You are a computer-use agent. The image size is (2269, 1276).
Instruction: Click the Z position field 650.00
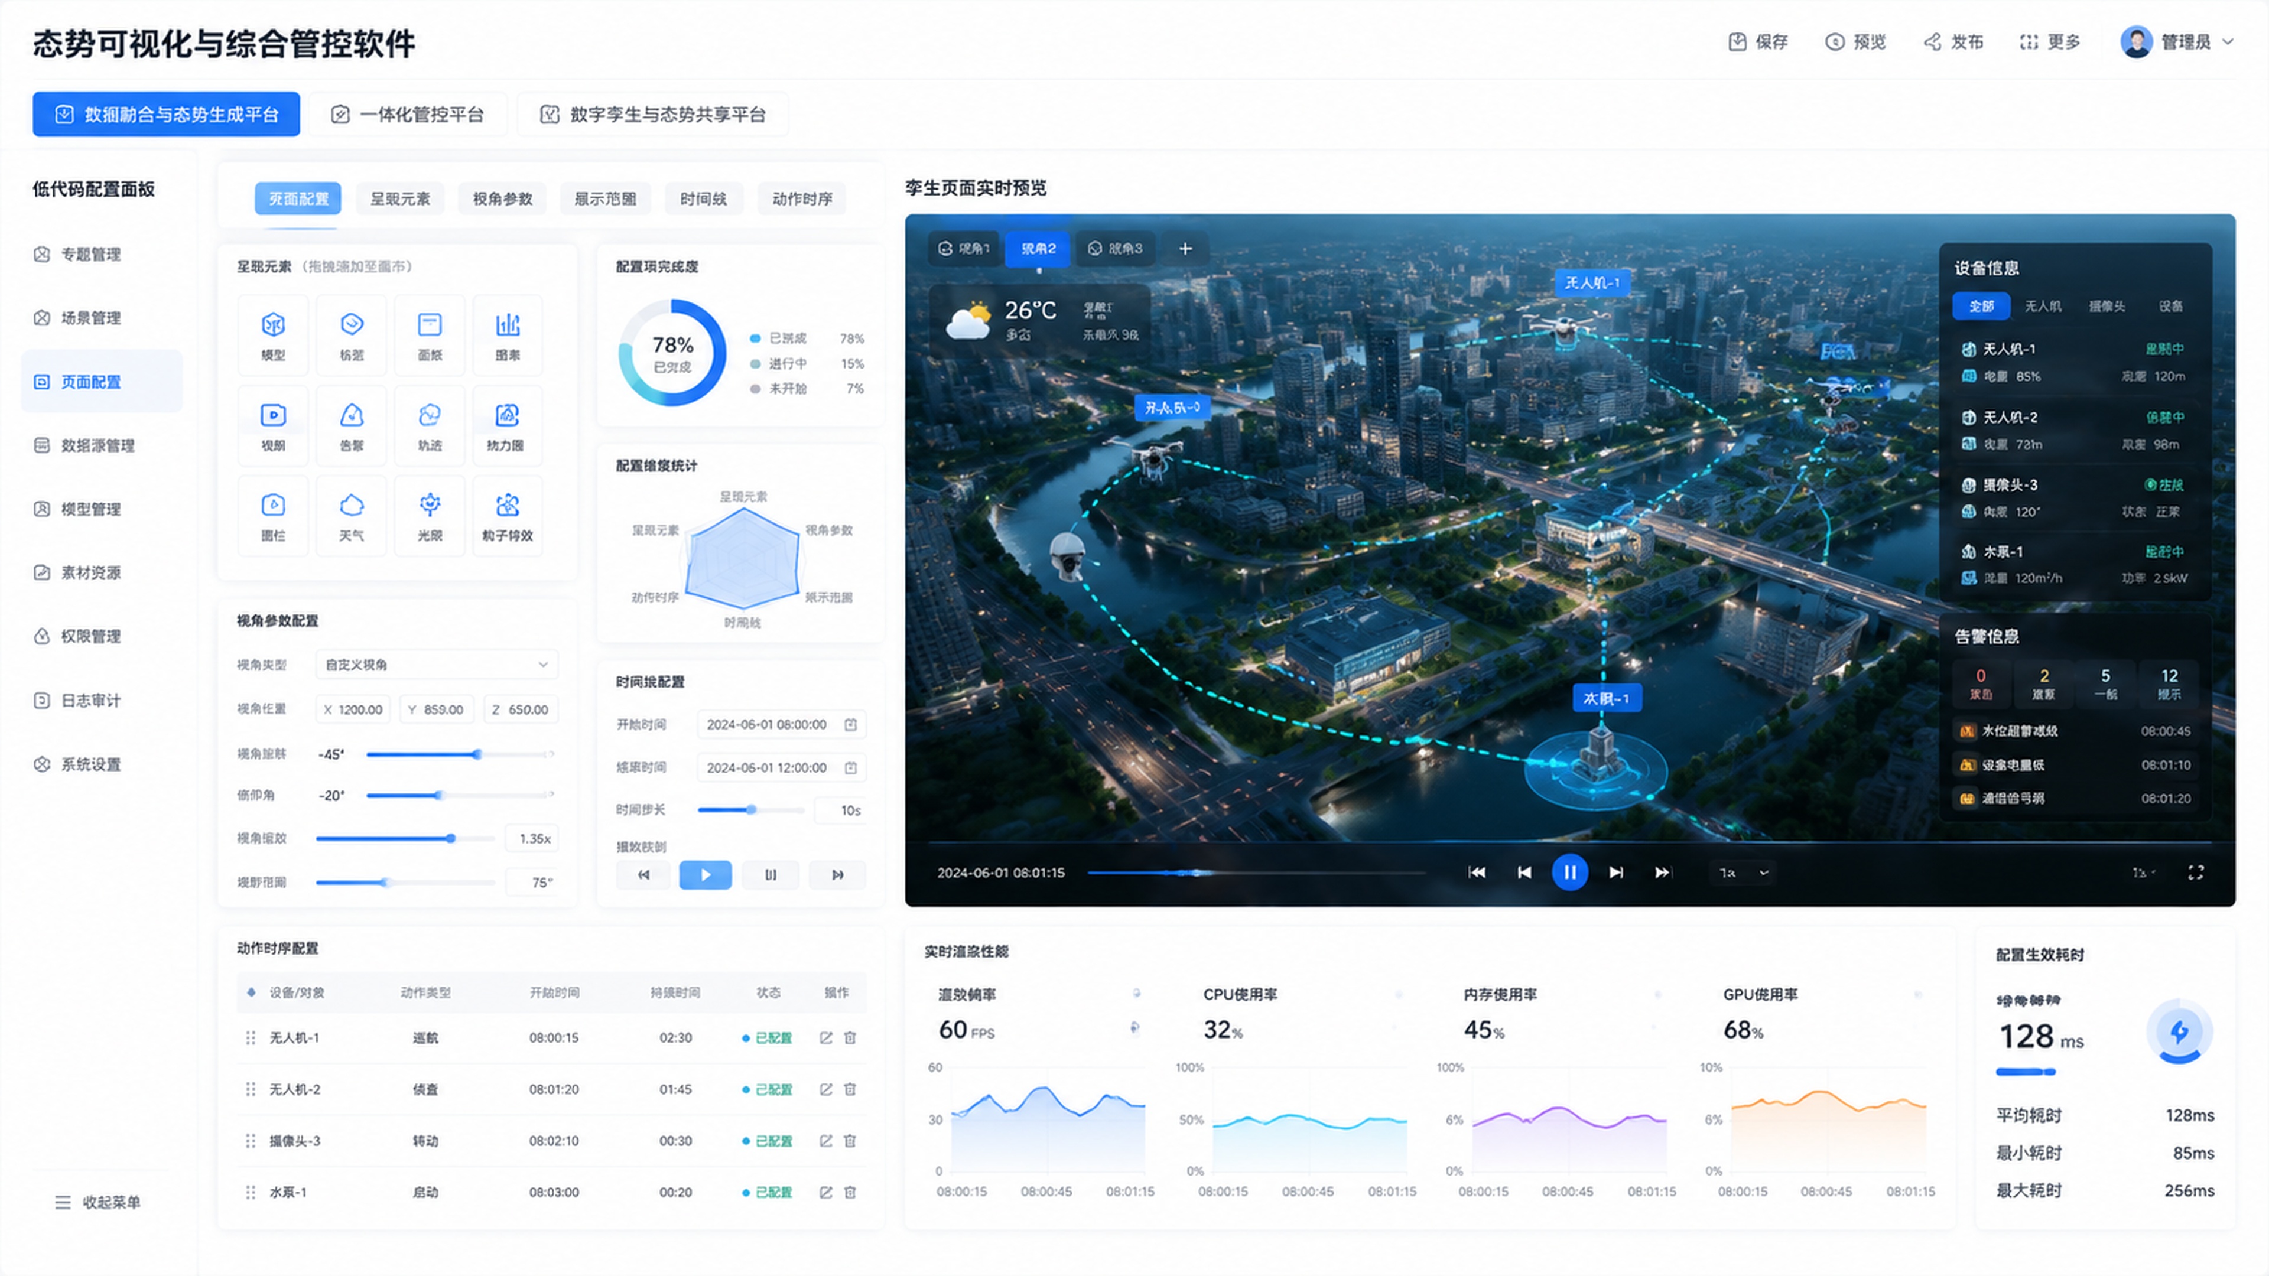[521, 709]
